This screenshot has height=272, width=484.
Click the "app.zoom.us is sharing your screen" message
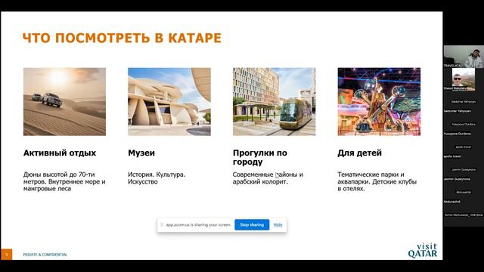[x=198, y=225]
